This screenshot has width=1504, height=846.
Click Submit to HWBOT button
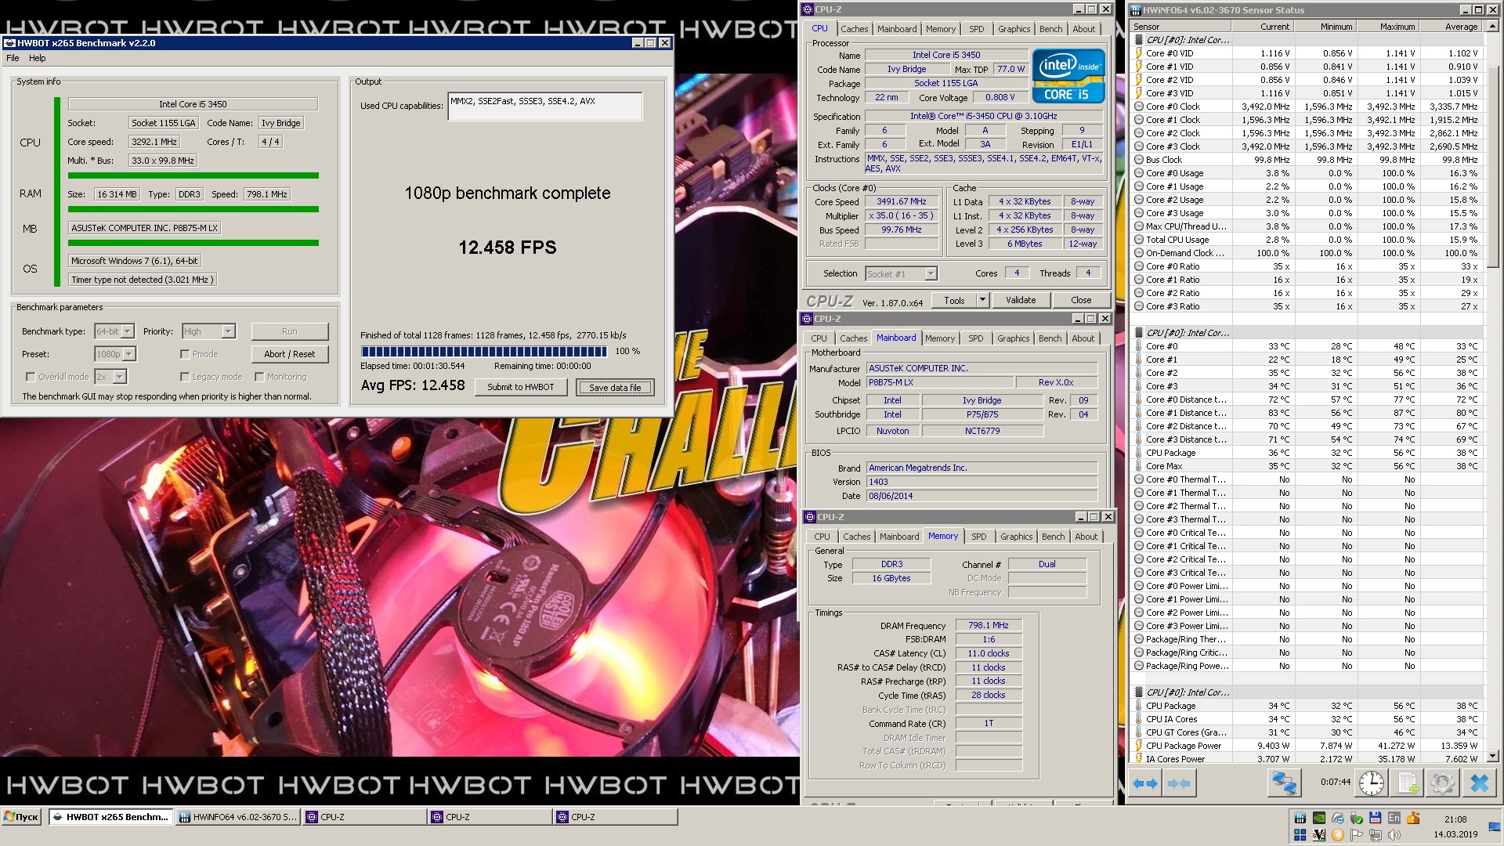point(521,387)
